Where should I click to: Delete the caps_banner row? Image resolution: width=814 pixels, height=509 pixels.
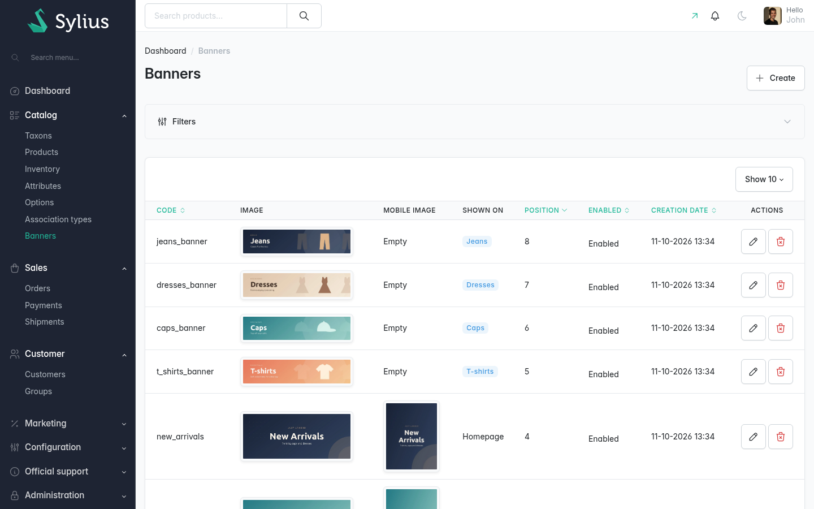pos(781,328)
